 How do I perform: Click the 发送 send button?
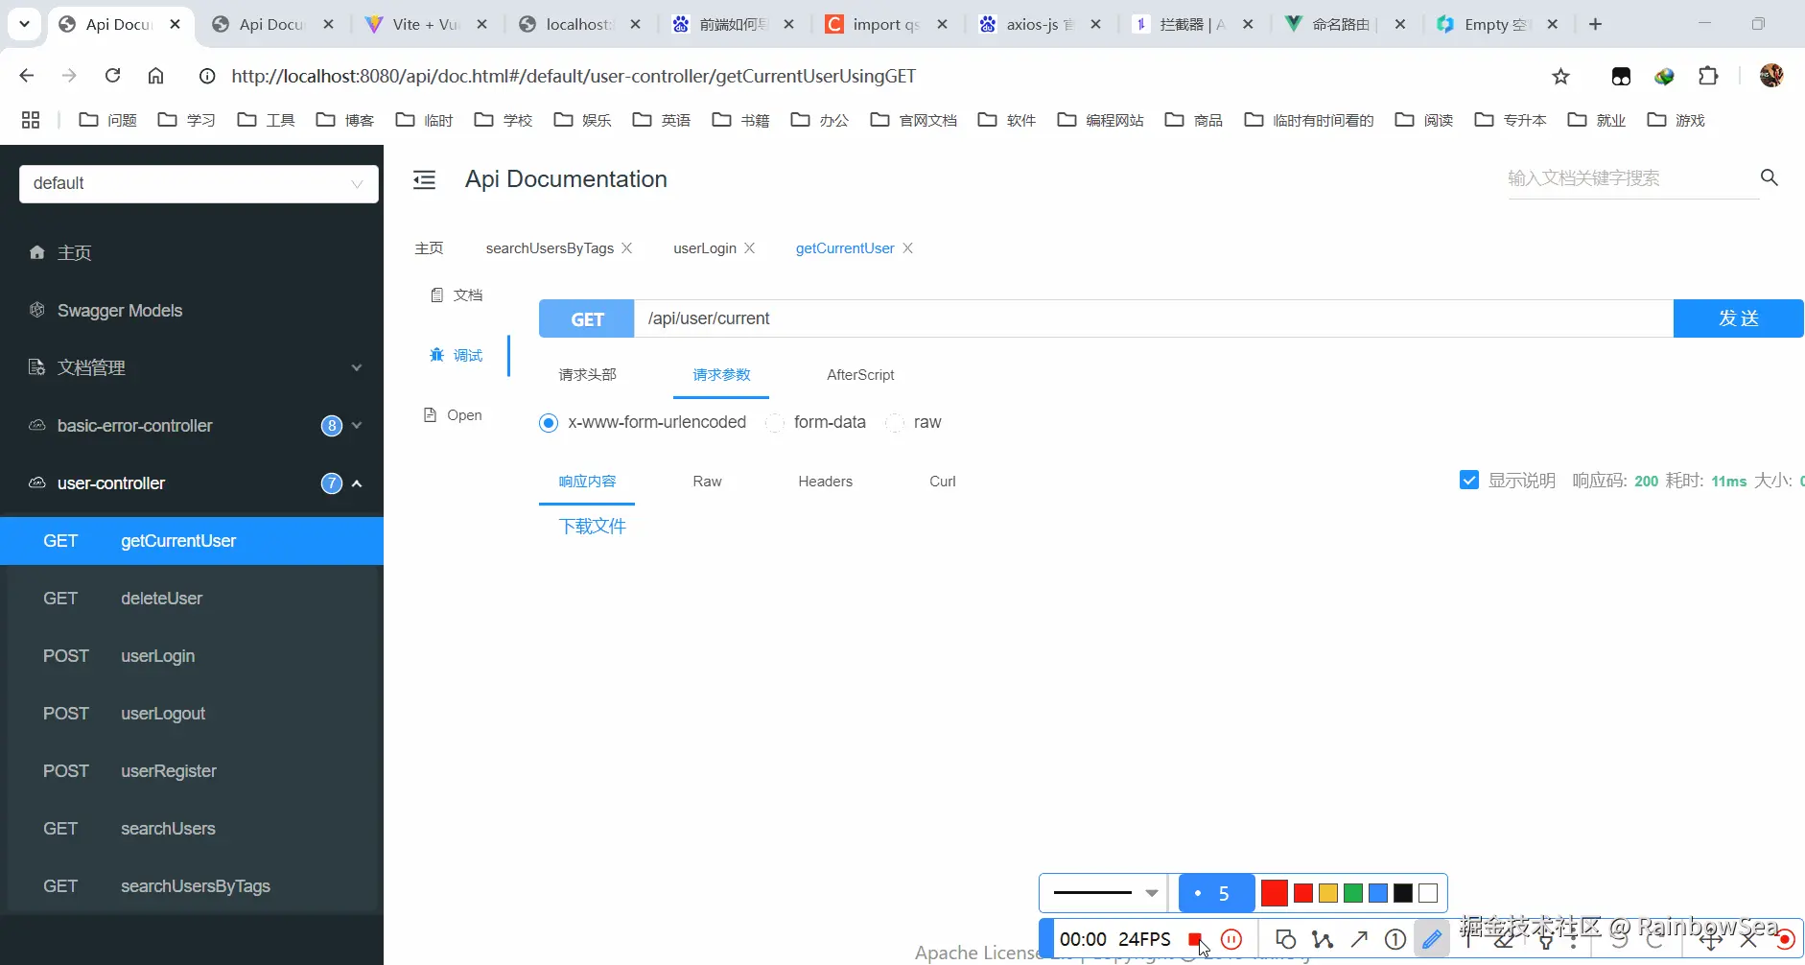pyautogui.click(x=1738, y=318)
